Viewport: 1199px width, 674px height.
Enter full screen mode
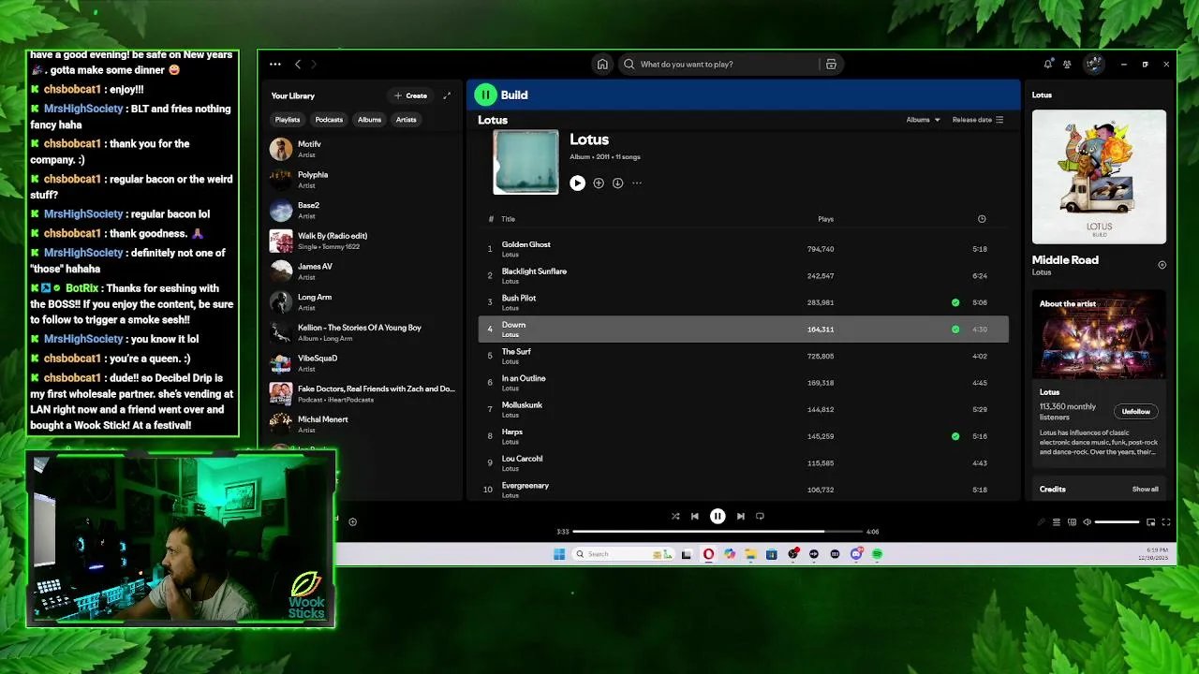tap(1166, 521)
